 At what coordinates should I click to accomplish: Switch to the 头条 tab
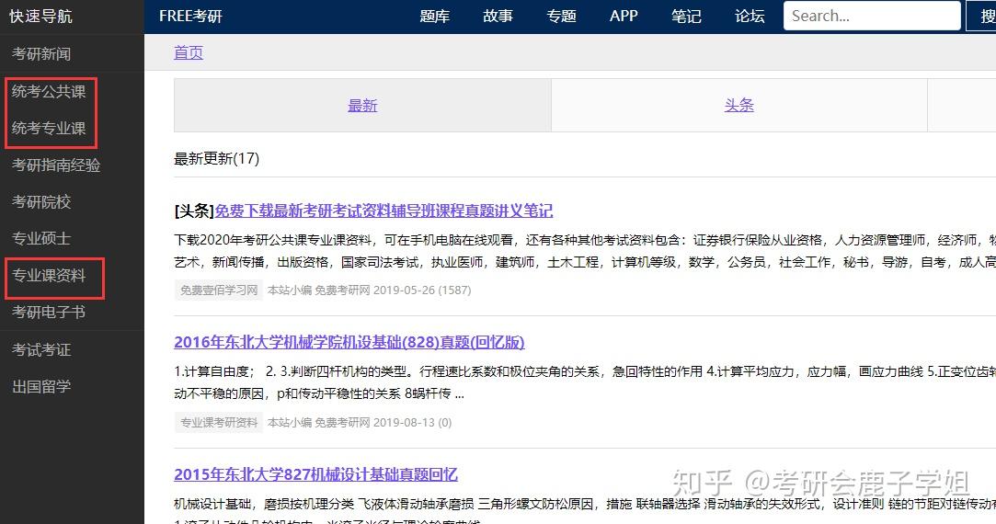(x=739, y=106)
